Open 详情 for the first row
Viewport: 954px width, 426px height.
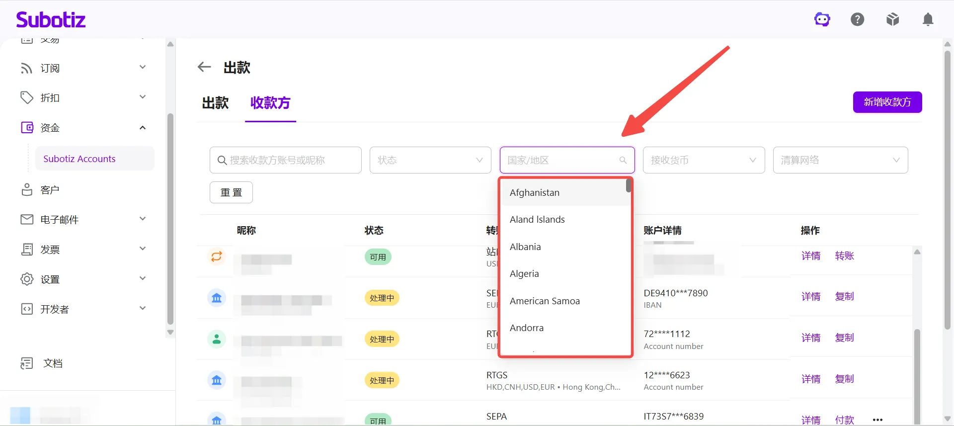tap(811, 256)
